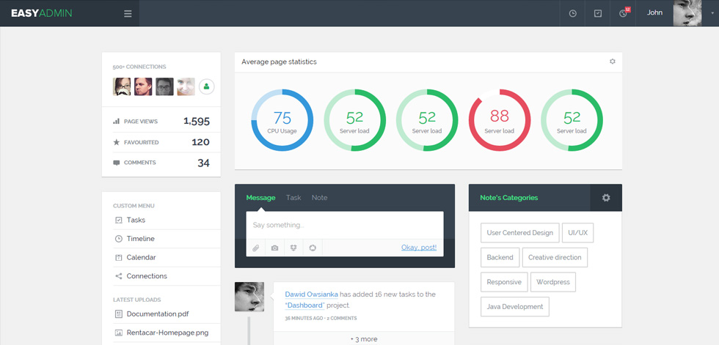
Task: Select Creative direction category tag
Action: [x=555, y=258]
